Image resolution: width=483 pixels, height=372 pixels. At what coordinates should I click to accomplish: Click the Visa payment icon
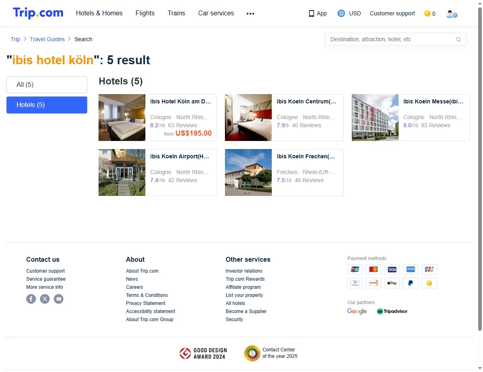392,269
